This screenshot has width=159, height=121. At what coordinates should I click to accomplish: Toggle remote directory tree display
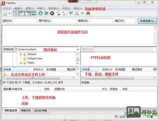[28, 13]
